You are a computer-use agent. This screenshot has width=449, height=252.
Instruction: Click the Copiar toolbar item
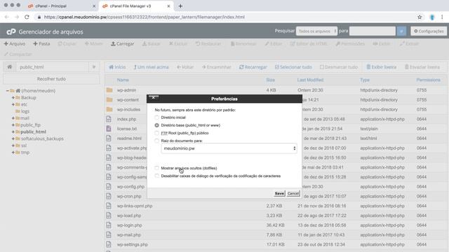[67, 43]
